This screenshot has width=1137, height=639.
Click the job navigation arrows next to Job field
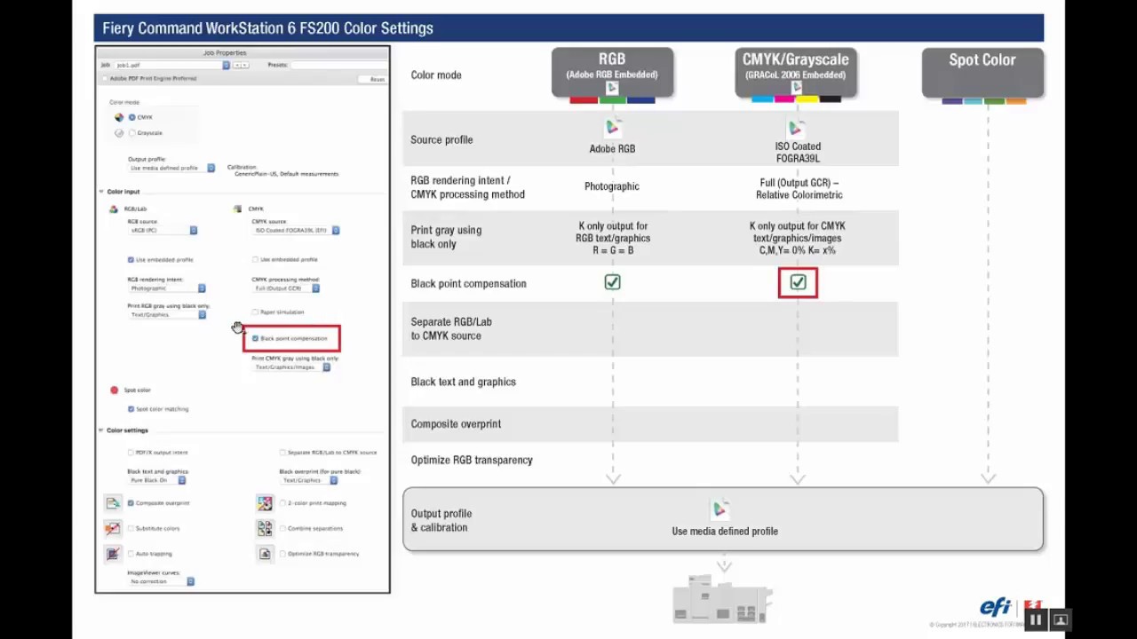tap(241, 65)
